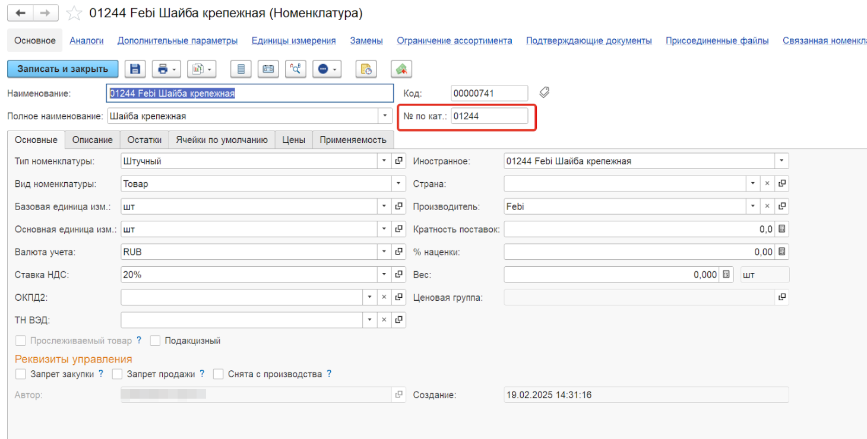Click the search A-B magnifier icon
Screen dimensions: 867x439
(x=295, y=69)
